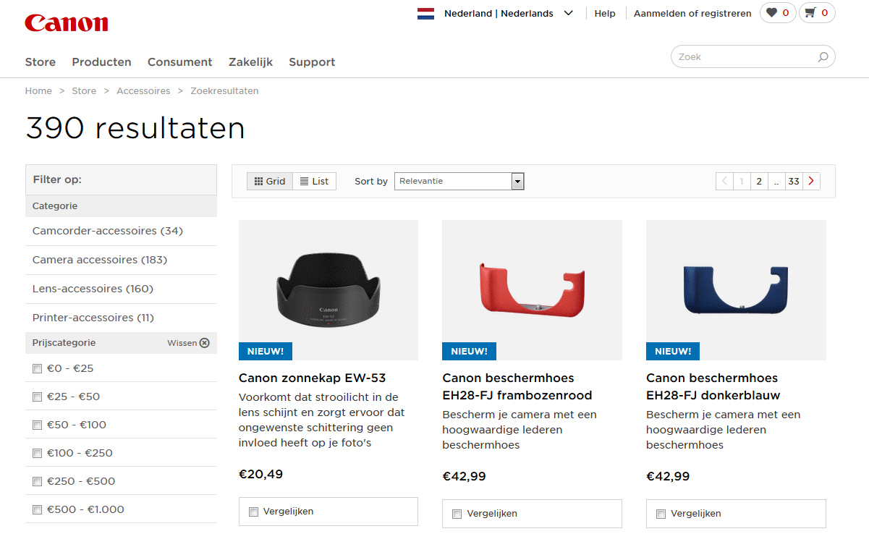Open the Support menu

point(312,62)
